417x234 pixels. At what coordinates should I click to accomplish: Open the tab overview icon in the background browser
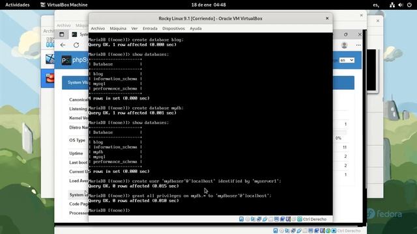(x=62, y=34)
